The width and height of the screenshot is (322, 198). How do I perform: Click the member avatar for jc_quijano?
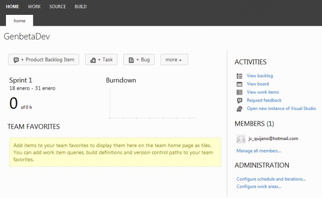click(241, 139)
